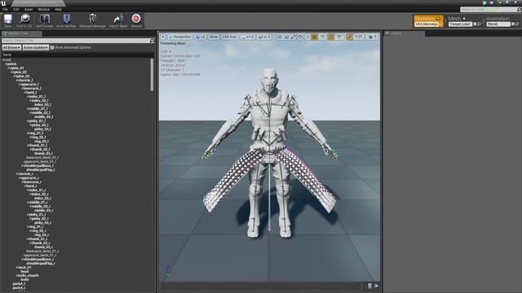Click the green chat icon in title bar
Viewport: 522px width, 293px height.
pos(484,3)
